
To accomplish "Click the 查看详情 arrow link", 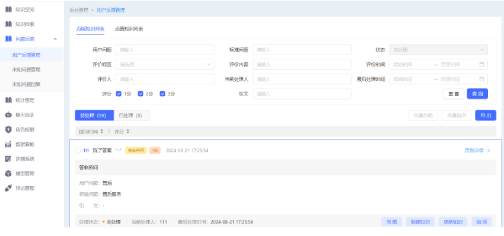I will point(477,150).
